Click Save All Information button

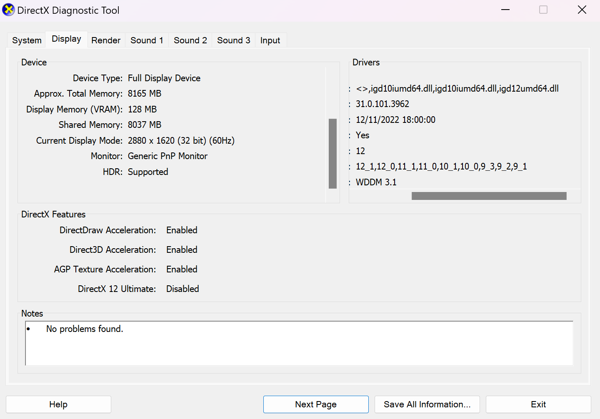(x=427, y=404)
